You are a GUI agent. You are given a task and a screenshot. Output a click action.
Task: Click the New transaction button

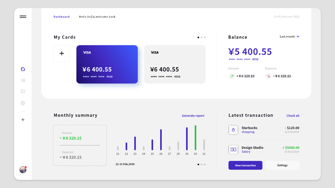point(245,165)
